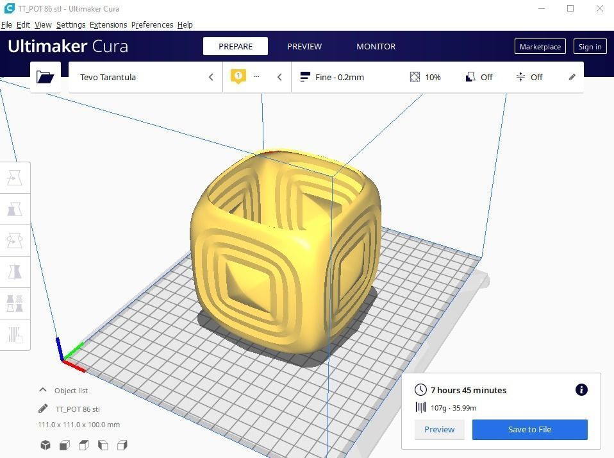Open the Settings menu

(71, 24)
